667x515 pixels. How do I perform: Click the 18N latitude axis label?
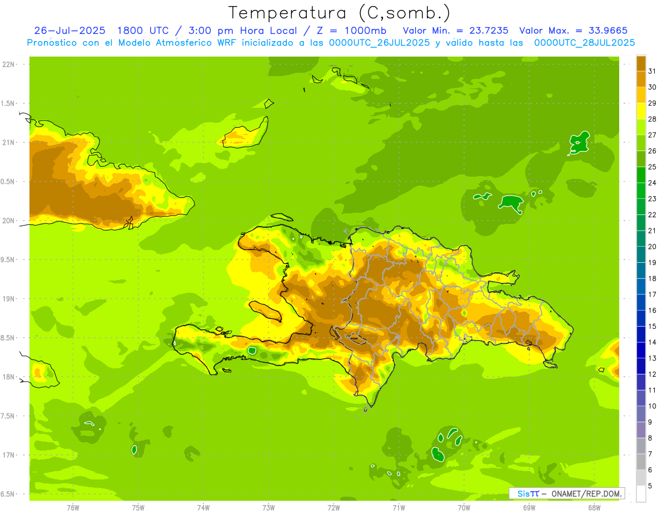[9, 377]
